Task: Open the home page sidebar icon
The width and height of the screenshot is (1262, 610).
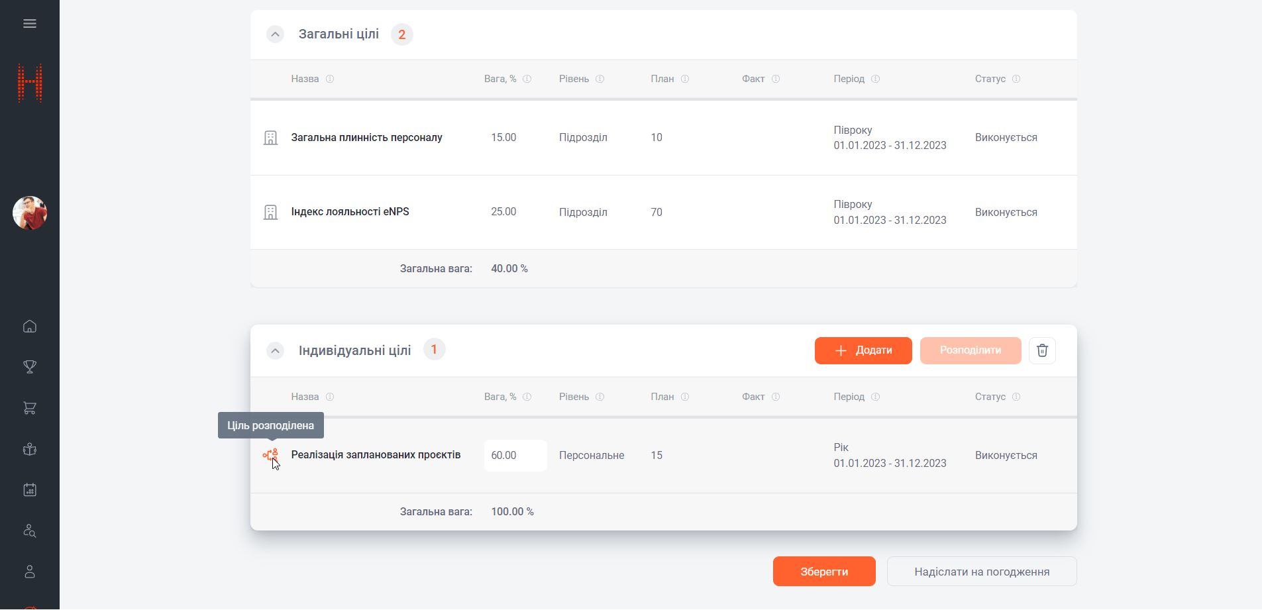Action: (x=30, y=327)
